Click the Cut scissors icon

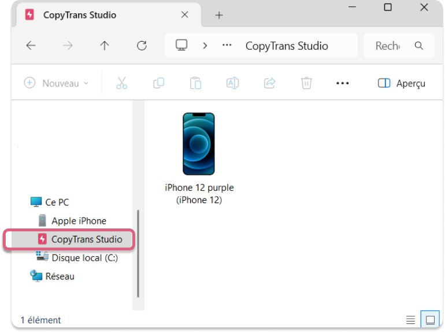click(122, 83)
